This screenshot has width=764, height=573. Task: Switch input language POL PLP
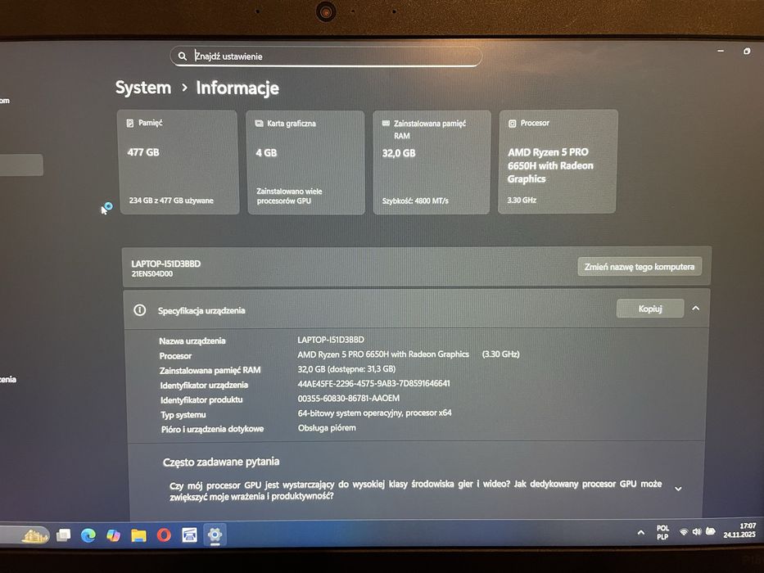point(662,533)
